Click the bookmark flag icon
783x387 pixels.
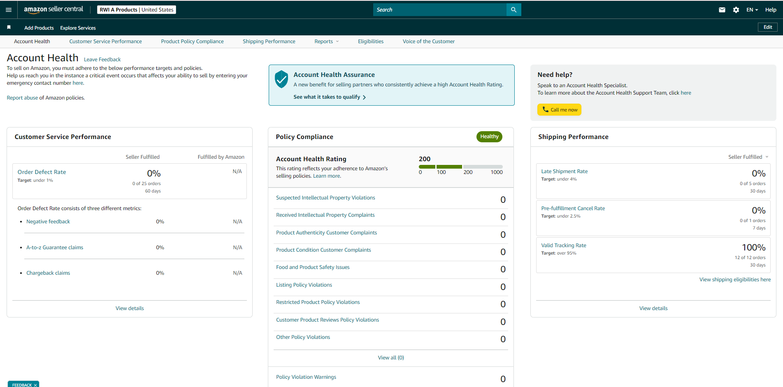[x=9, y=27]
